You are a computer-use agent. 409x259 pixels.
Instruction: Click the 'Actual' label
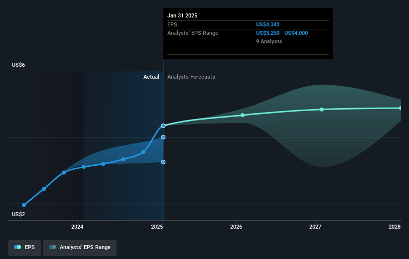tap(151, 77)
